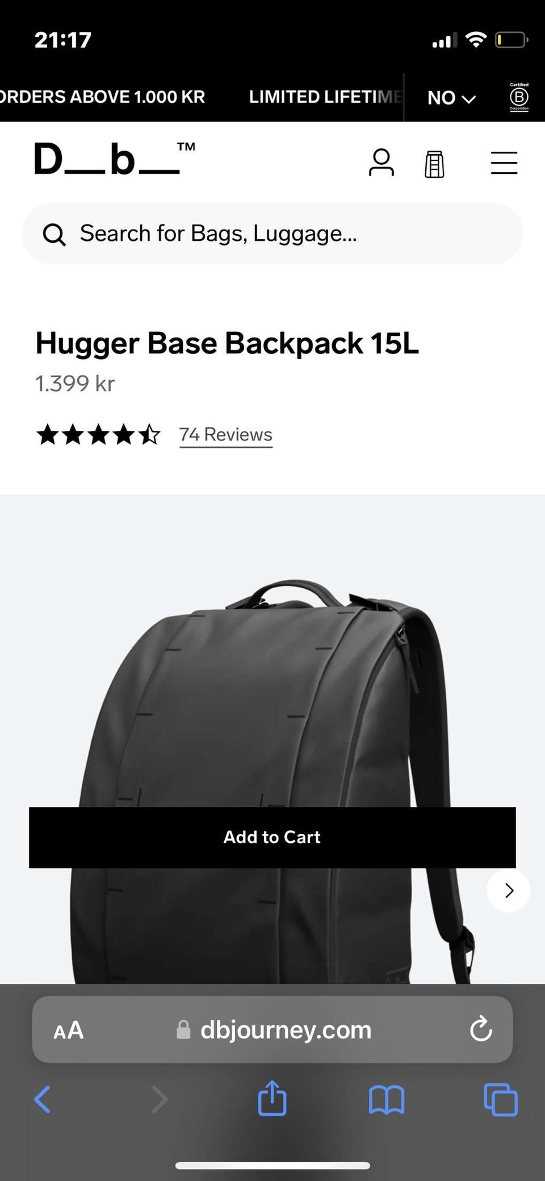This screenshot has width=545, height=1181.
Task: Open Safari bookmarks
Action: point(387,1099)
